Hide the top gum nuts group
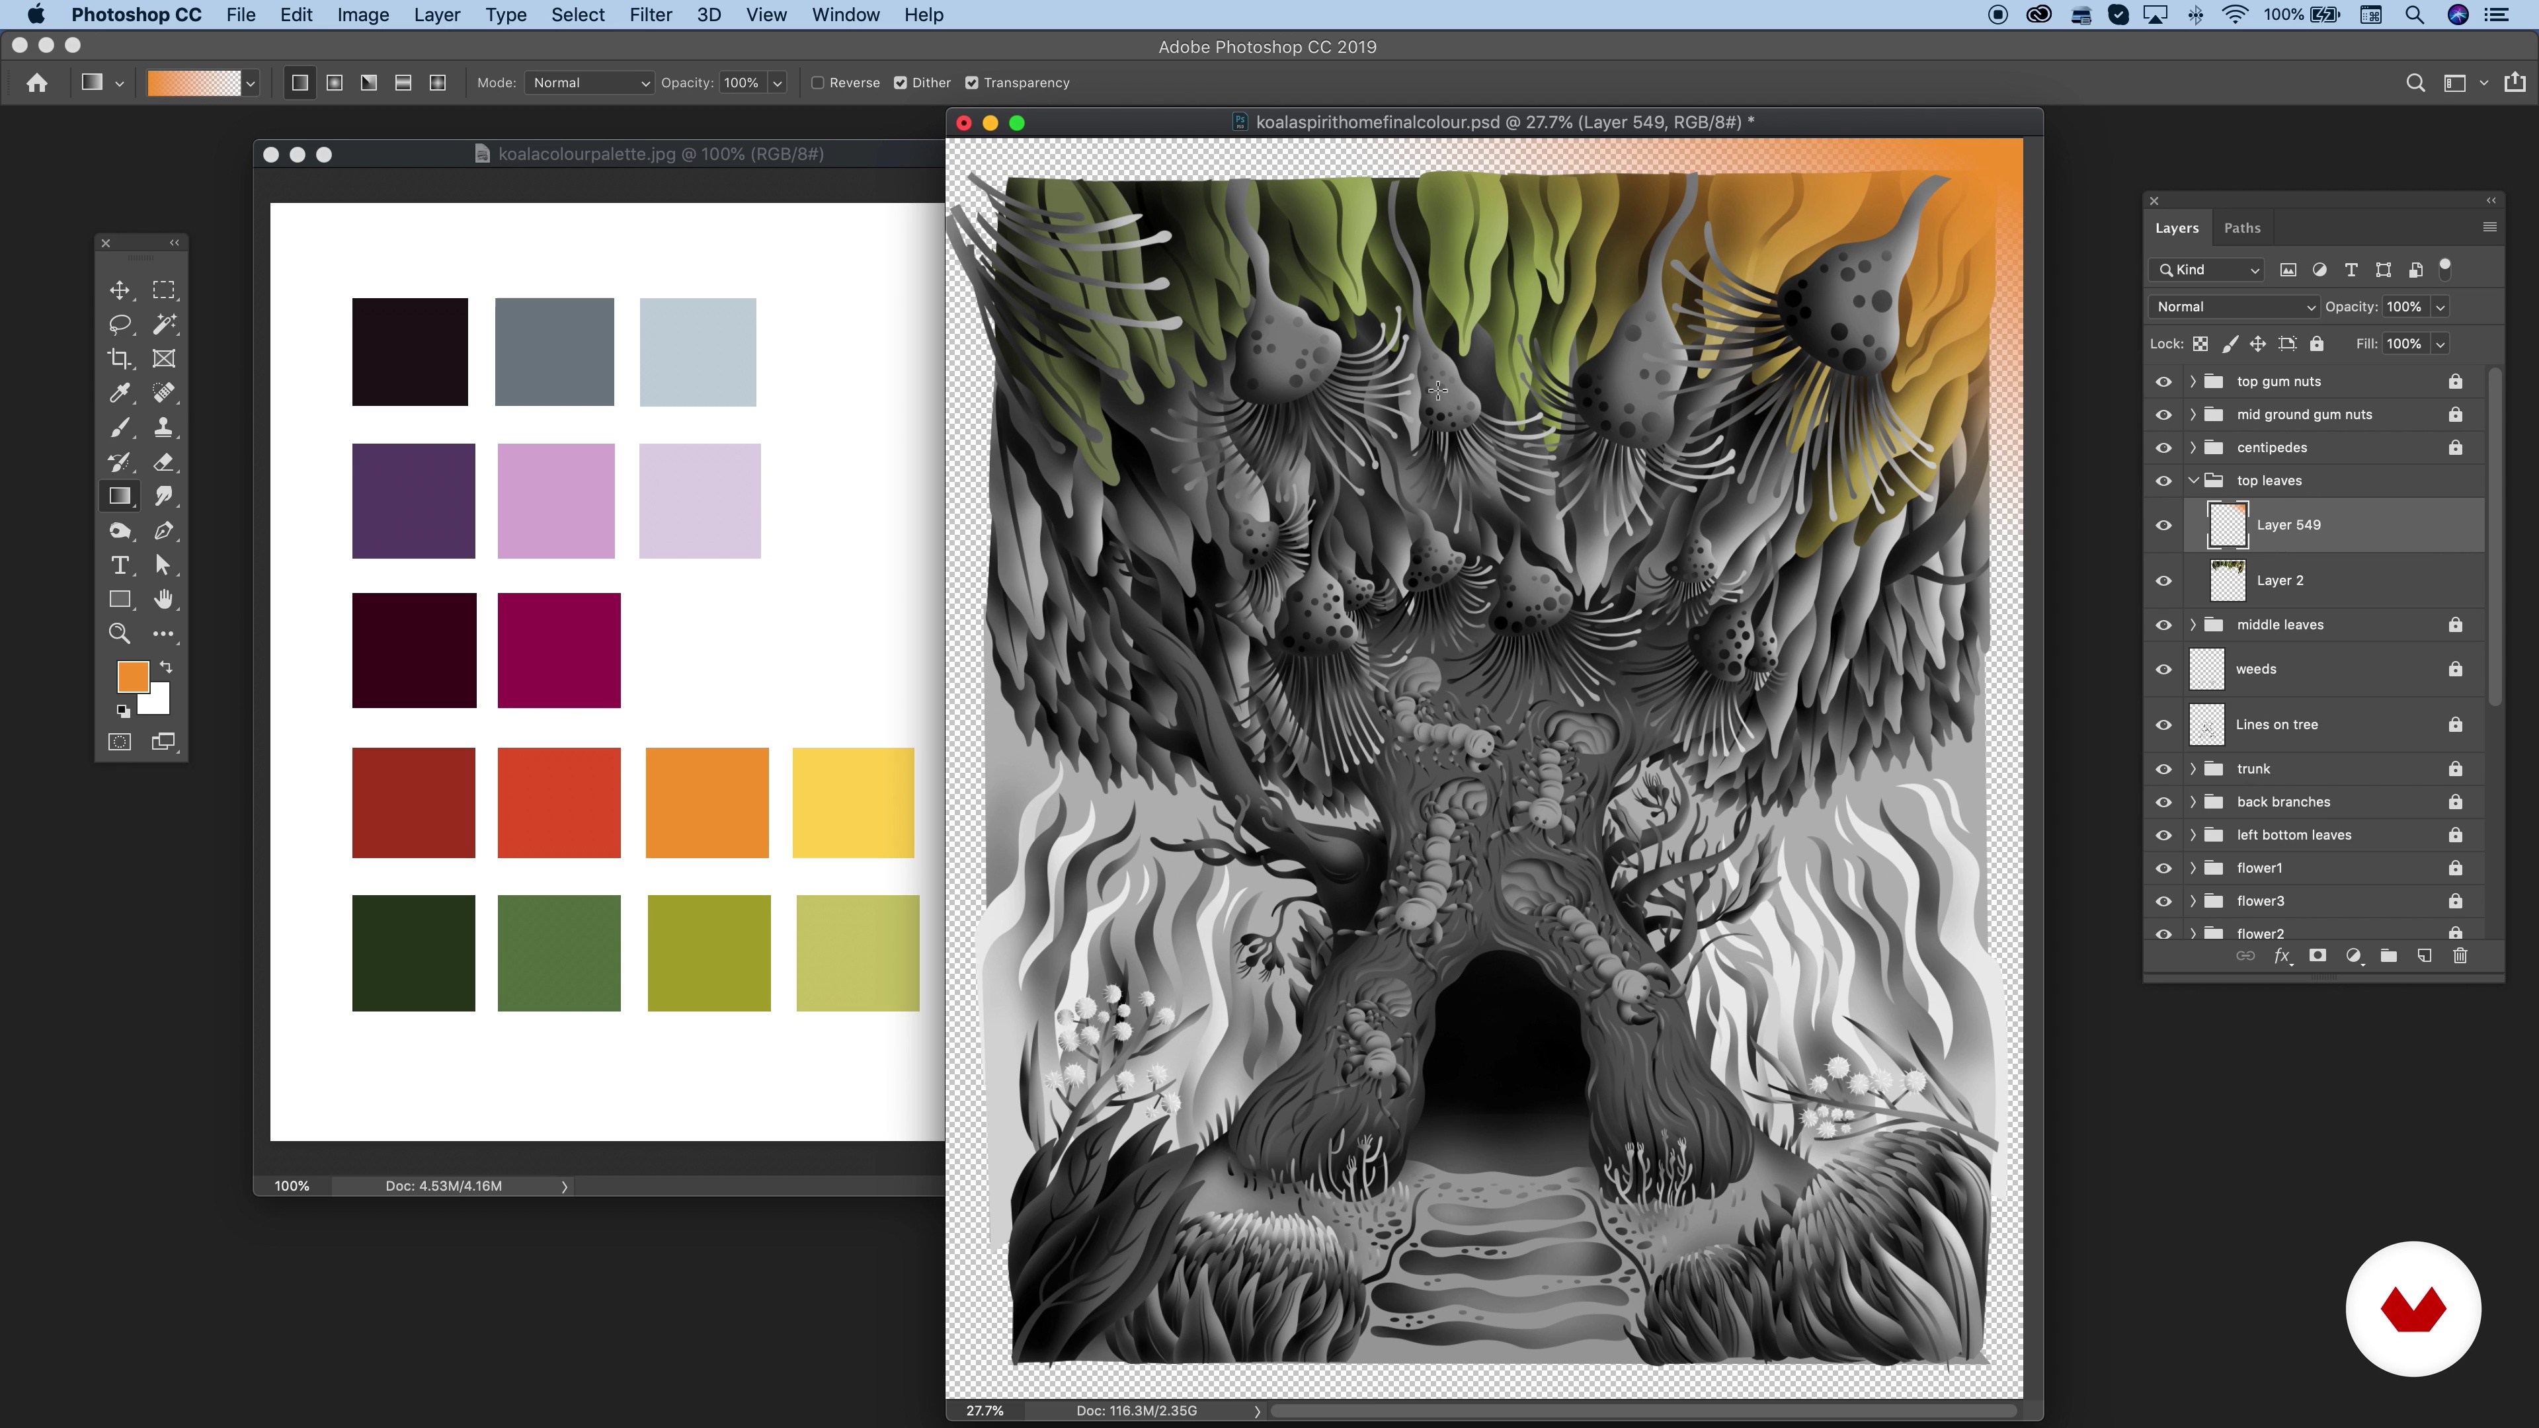This screenshot has width=2539, height=1428. click(2163, 381)
